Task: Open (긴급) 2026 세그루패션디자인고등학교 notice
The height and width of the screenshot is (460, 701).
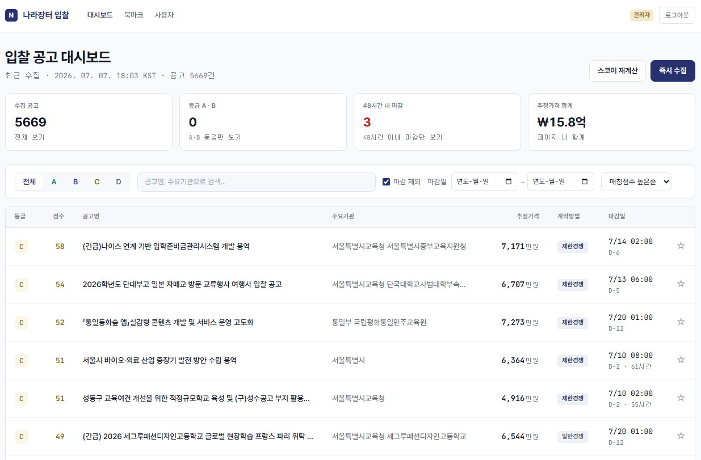Action: click(198, 436)
